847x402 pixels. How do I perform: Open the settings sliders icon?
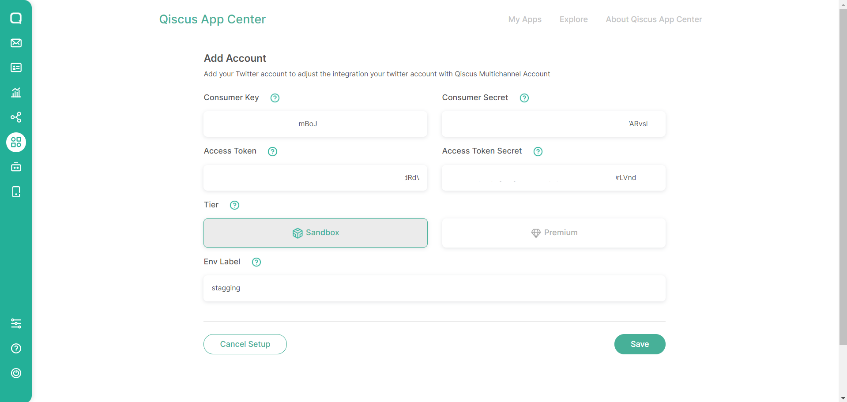pyautogui.click(x=16, y=323)
